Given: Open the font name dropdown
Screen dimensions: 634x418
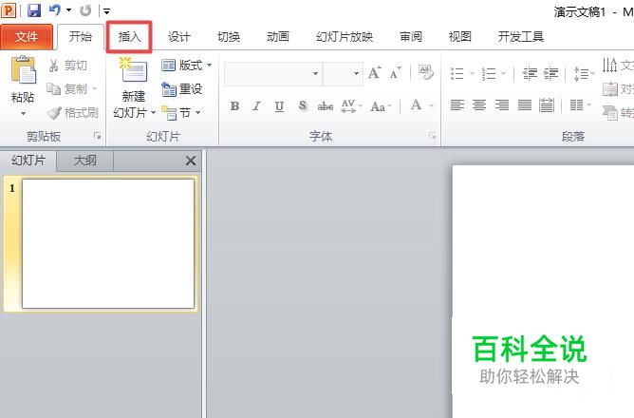Looking at the screenshot, I should [315, 73].
